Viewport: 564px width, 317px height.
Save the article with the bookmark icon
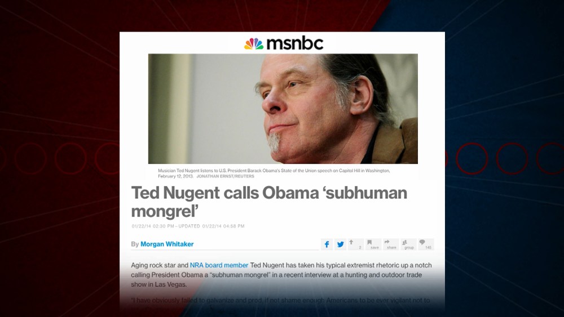373,244
